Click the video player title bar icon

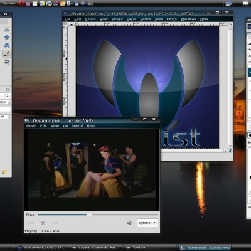(x=27, y=120)
